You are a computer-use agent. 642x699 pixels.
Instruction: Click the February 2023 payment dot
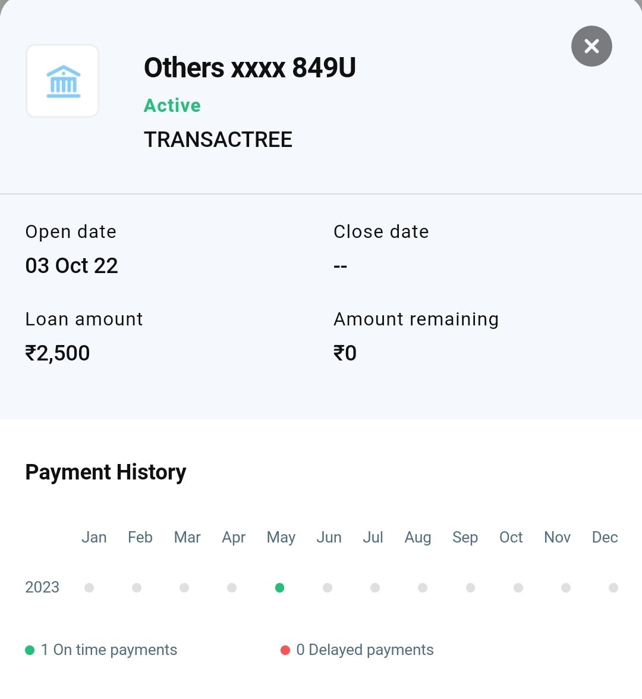[137, 588]
